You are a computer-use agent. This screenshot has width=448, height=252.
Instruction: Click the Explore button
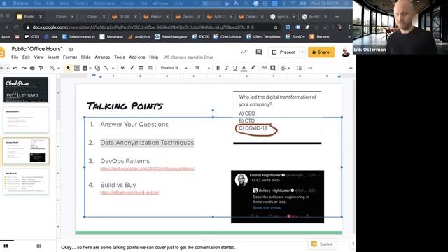click(322, 244)
